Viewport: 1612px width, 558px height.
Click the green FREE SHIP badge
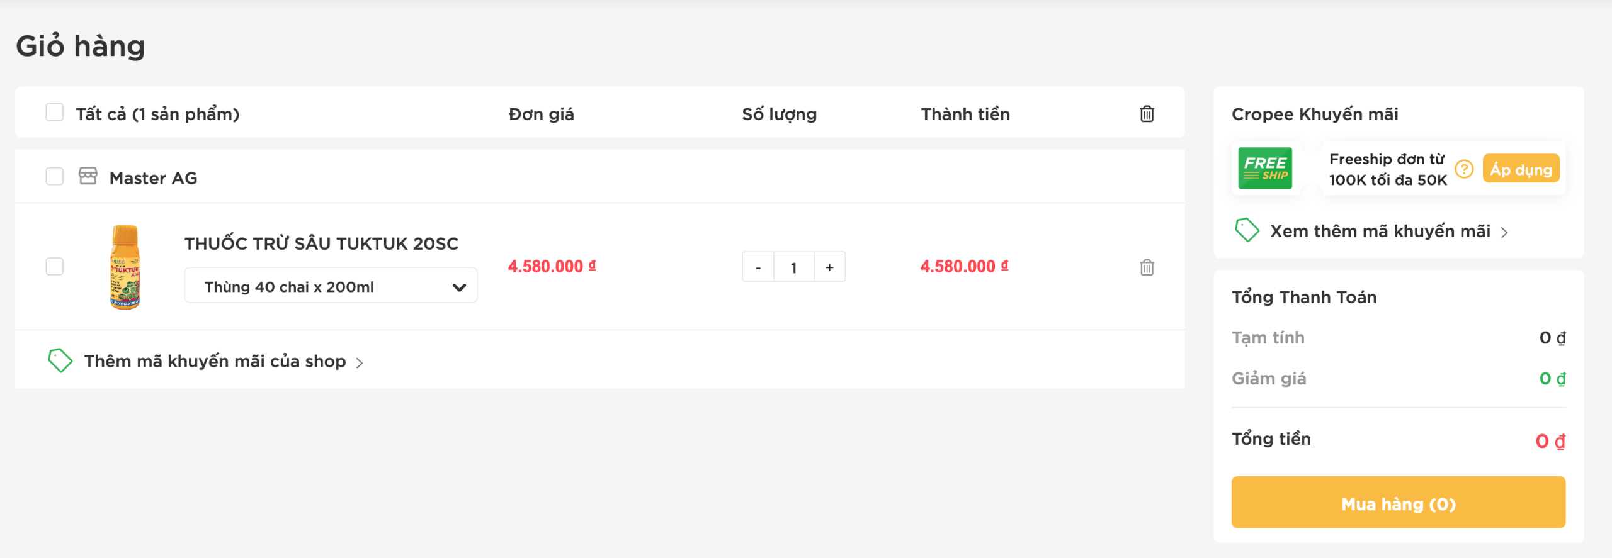pos(1265,168)
